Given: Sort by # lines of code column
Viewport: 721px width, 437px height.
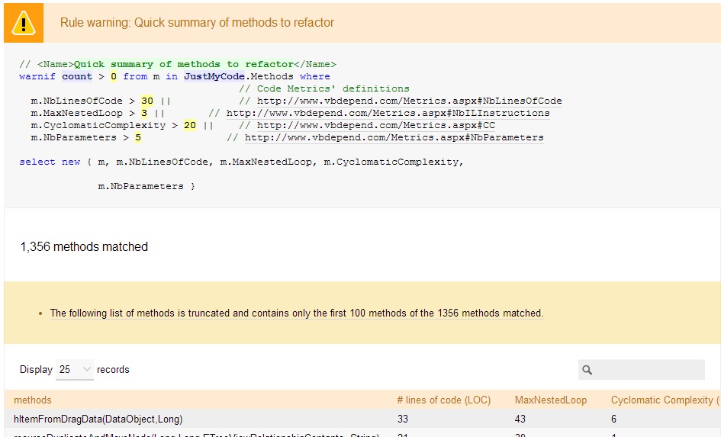Looking at the screenshot, I should [443, 400].
